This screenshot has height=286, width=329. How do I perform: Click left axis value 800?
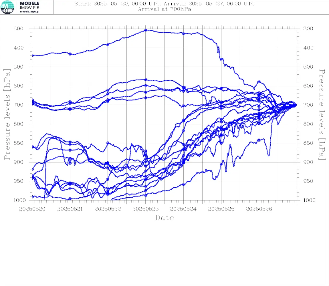point(19,124)
